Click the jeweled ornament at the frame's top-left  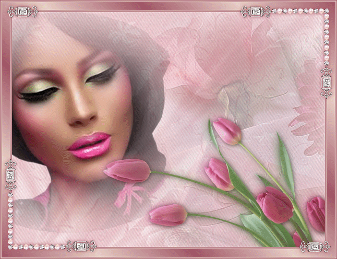point(23,11)
